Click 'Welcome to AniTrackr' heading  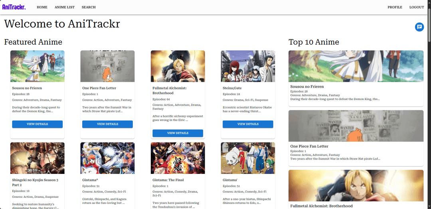tap(62, 24)
